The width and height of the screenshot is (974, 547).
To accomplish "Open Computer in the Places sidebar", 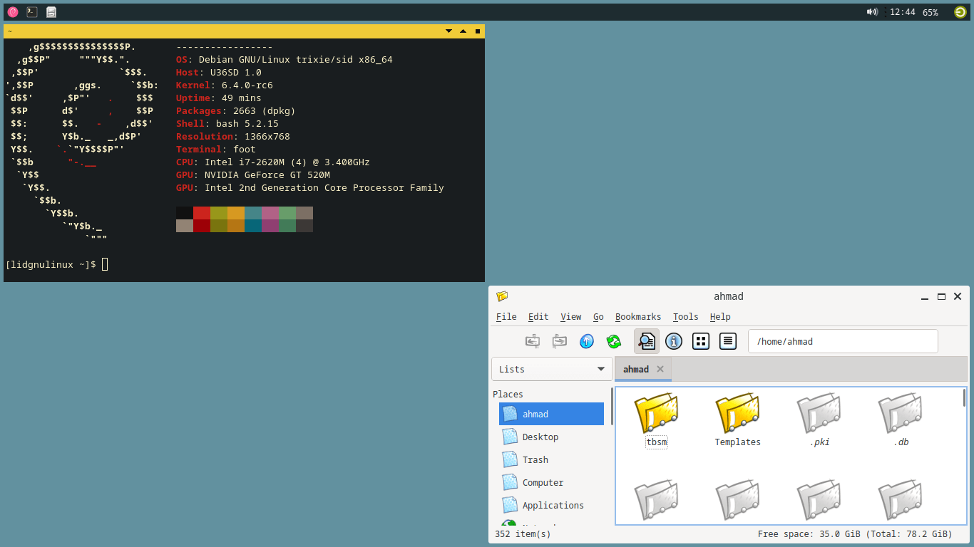I will point(551,482).
